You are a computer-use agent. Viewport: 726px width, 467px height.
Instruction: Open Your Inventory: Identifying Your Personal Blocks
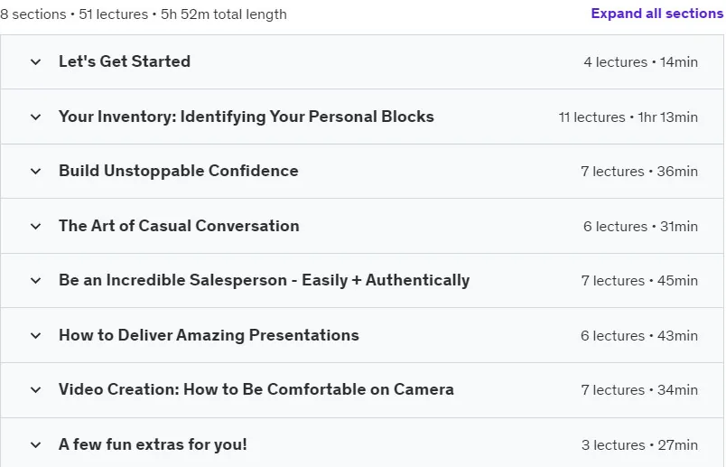click(x=247, y=117)
